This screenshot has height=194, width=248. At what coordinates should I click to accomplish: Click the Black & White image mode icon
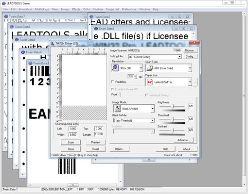coord(117,109)
